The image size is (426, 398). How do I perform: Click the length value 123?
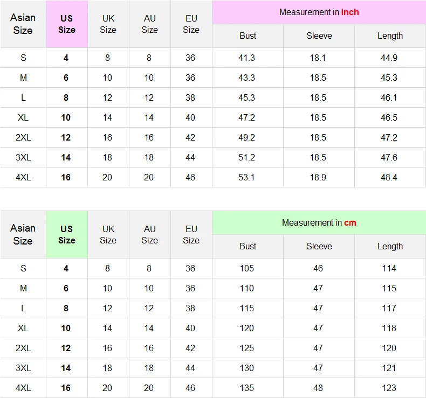click(389, 388)
